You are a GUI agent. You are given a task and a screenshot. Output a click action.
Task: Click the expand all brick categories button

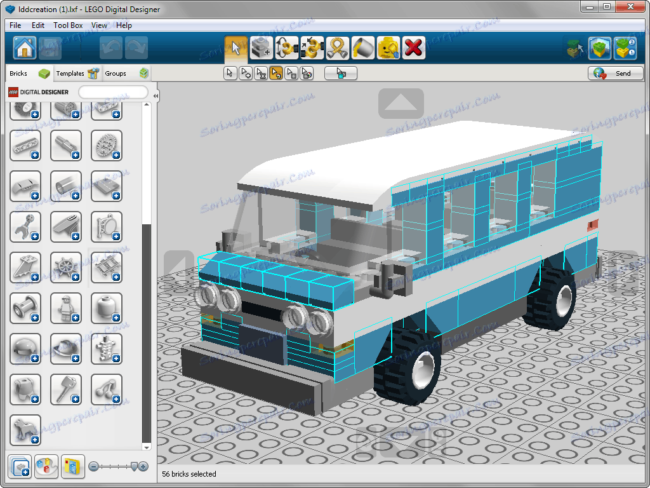click(x=20, y=466)
